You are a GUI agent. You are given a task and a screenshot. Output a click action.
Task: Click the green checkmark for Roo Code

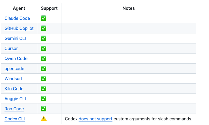[x=43, y=109]
